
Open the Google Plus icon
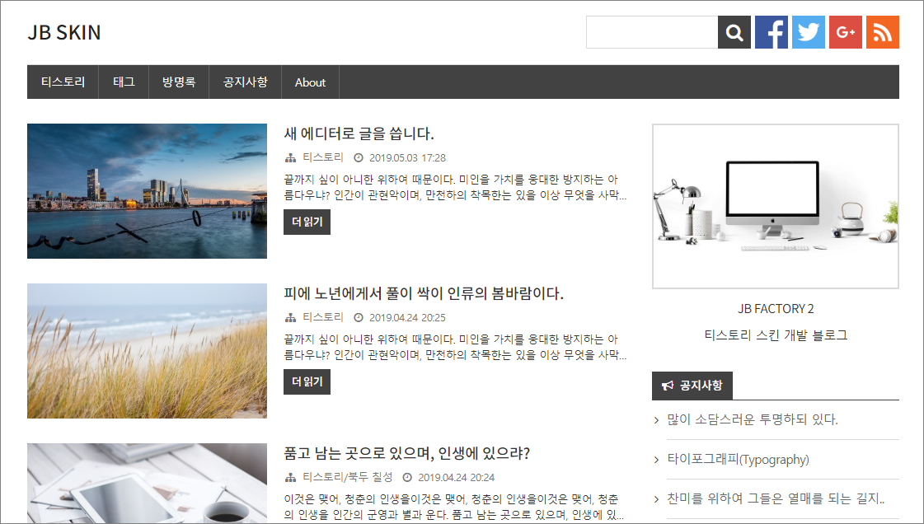pos(846,32)
